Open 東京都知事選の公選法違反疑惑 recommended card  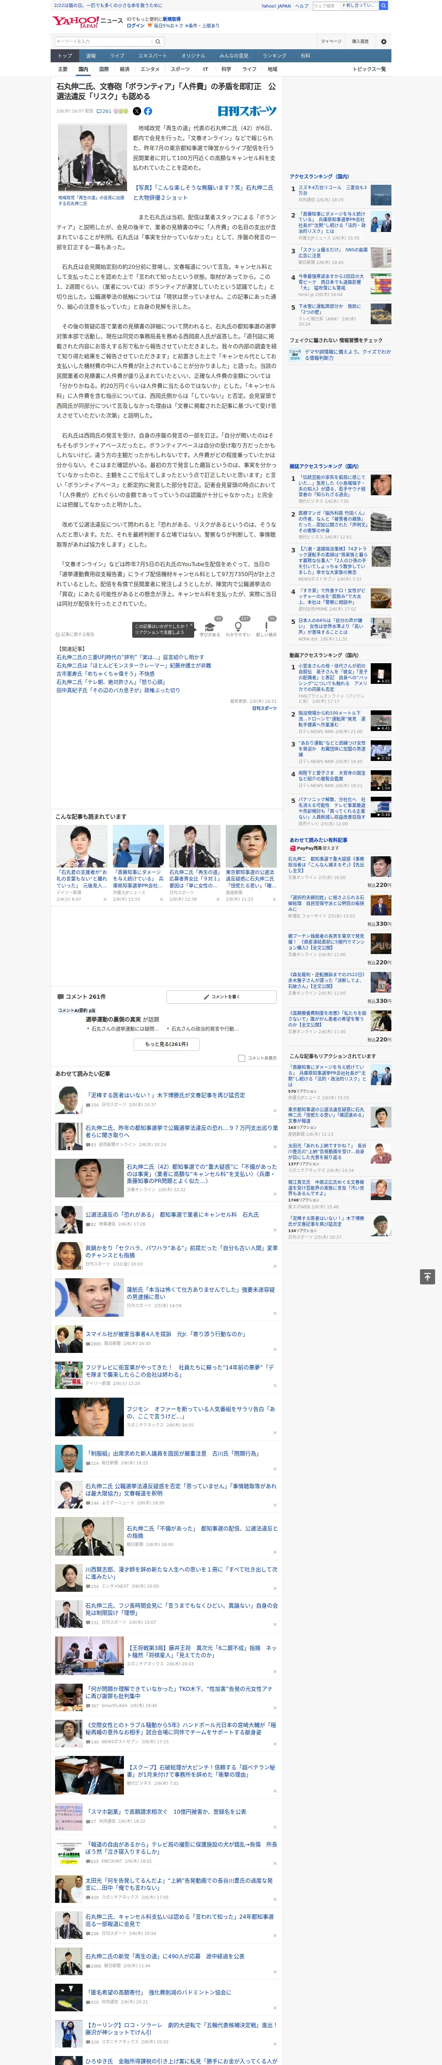click(251, 864)
